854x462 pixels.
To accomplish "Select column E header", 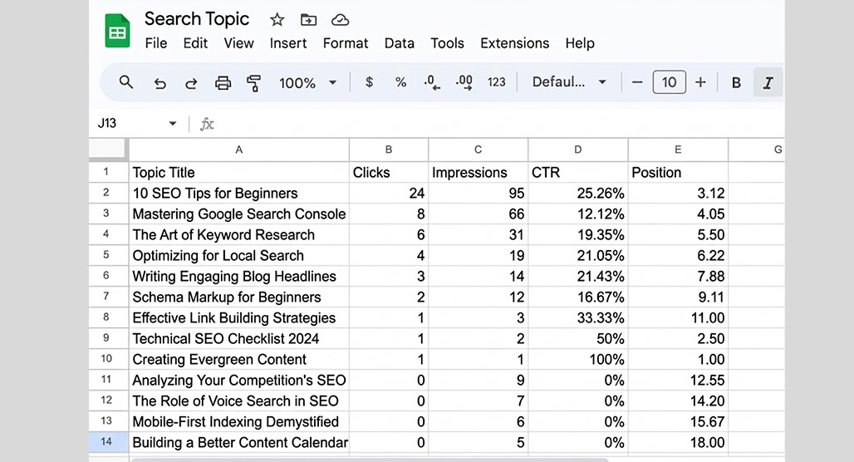I will click(x=678, y=150).
